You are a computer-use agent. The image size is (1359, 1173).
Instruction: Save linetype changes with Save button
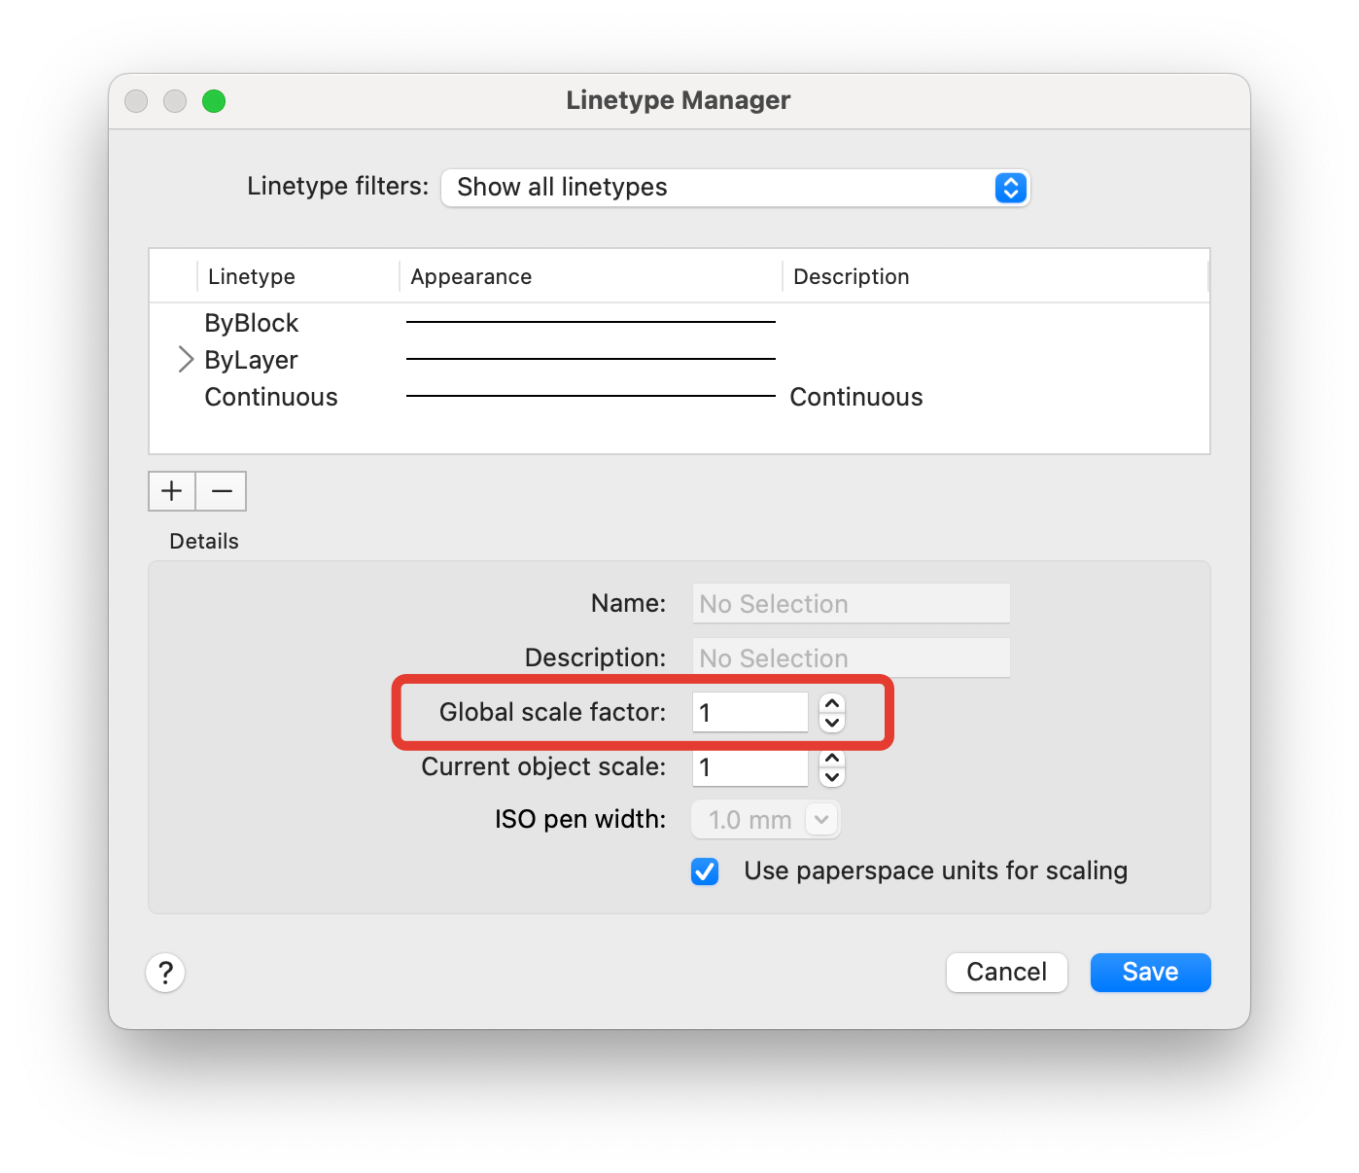pos(1150,972)
